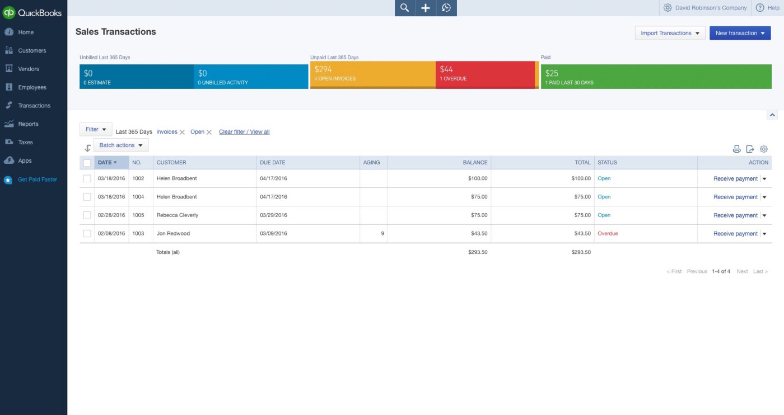Click the QuickBooks logo icon
The image size is (784, 415).
(9, 12)
